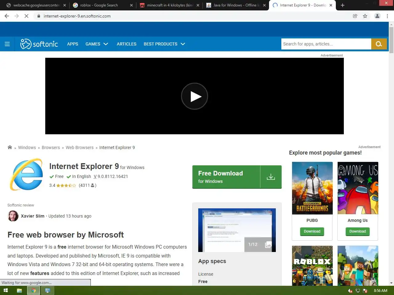Expand the BEST PRODUCTS dropdown
The image size is (394, 295).
164,44
